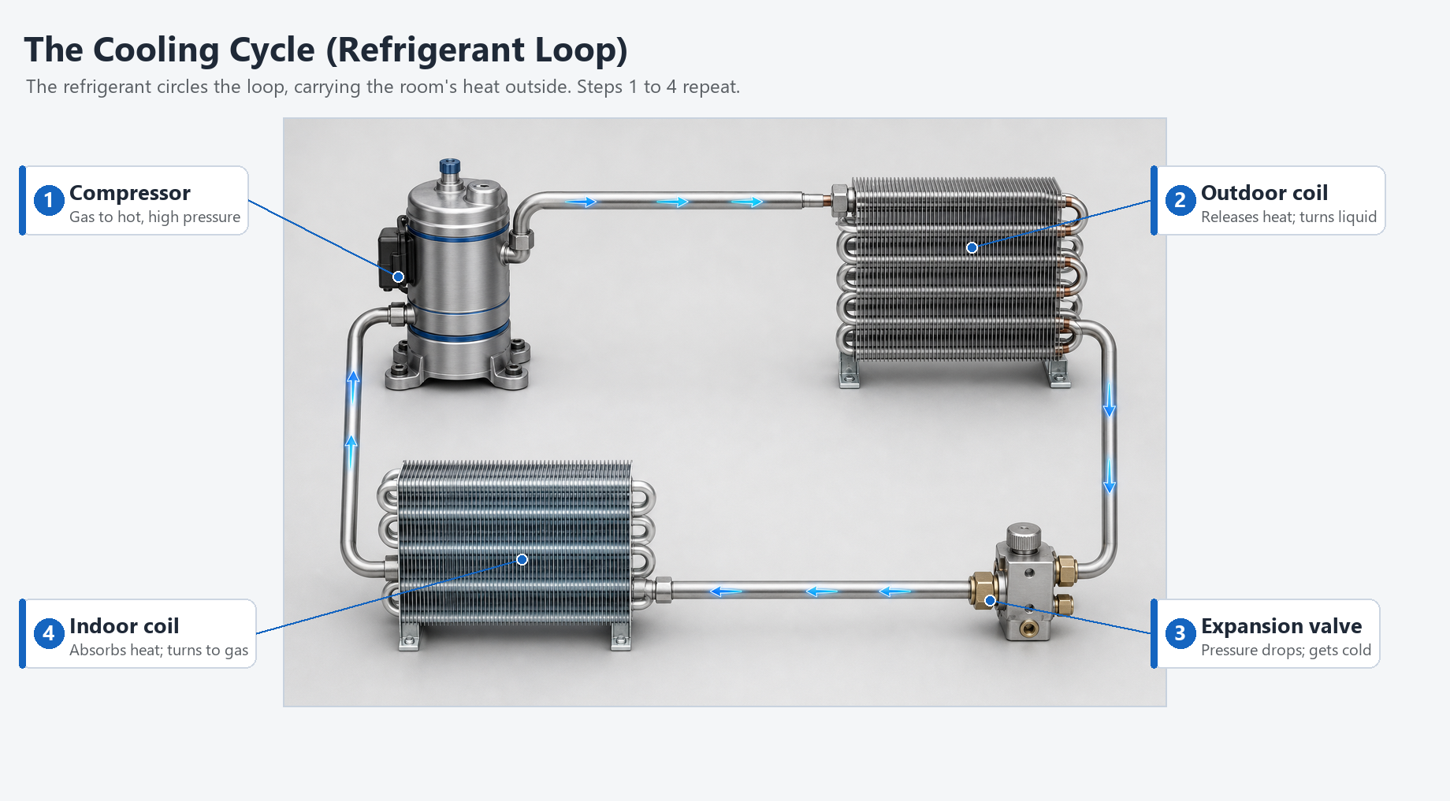Screen dimensions: 1450x801
Task: Click the text "Gas to hot, high pressure"
Action: (154, 217)
